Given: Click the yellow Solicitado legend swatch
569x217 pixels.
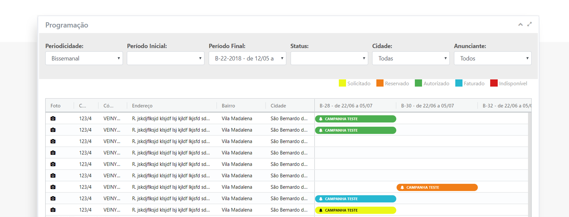Looking at the screenshot, I should [342, 83].
